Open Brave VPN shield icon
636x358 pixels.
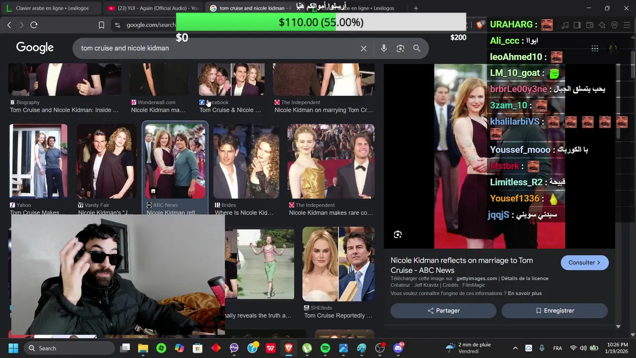[615, 25]
